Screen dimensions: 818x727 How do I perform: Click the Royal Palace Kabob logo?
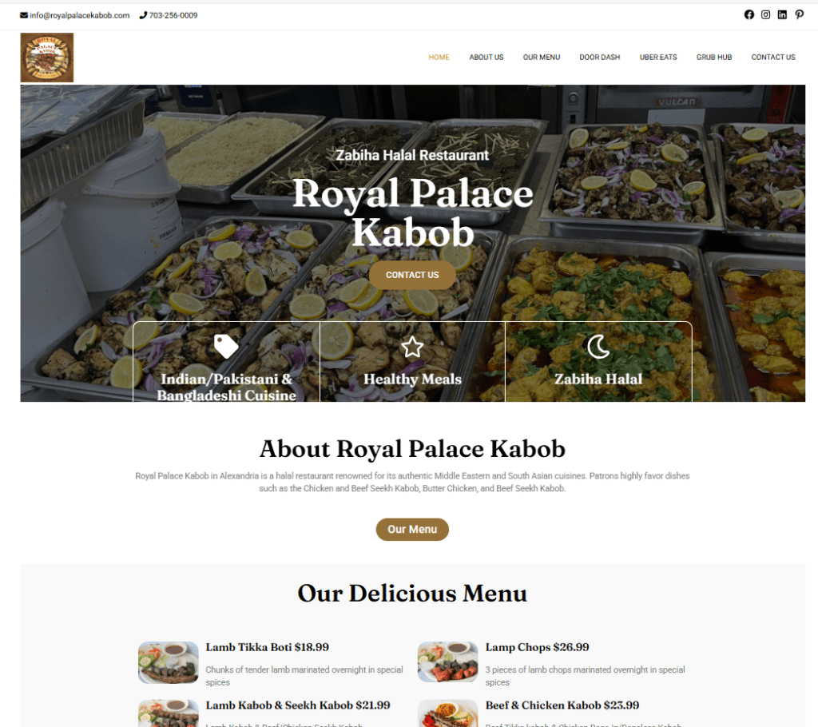pyautogui.click(x=47, y=58)
